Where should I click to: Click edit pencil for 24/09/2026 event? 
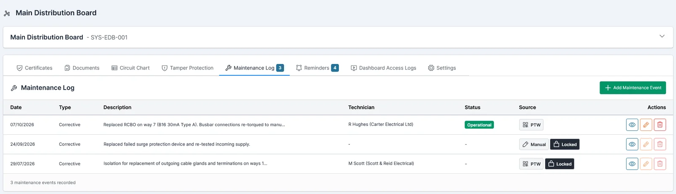click(x=646, y=144)
